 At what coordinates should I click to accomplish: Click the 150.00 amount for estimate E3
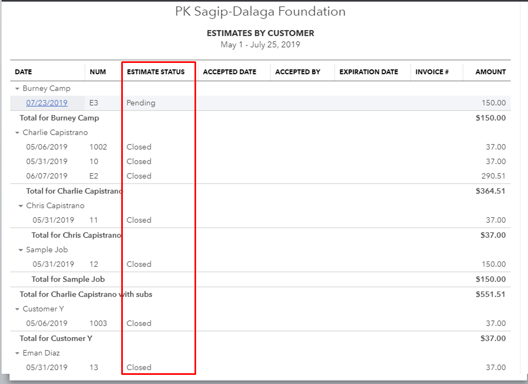[x=494, y=103]
